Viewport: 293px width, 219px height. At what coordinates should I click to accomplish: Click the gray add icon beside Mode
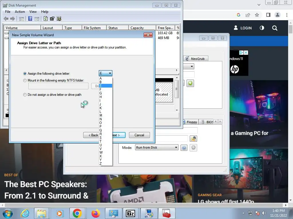coord(193,148)
